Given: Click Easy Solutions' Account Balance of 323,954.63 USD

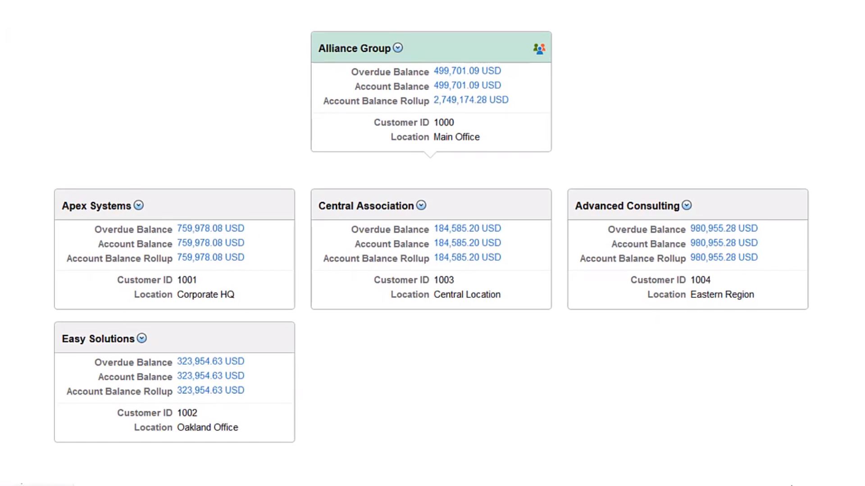Looking at the screenshot, I should pos(210,376).
